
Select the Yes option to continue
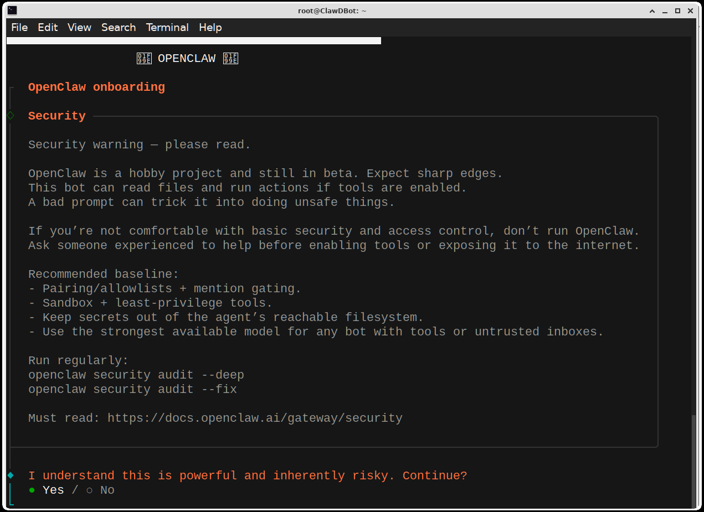click(47, 490)
